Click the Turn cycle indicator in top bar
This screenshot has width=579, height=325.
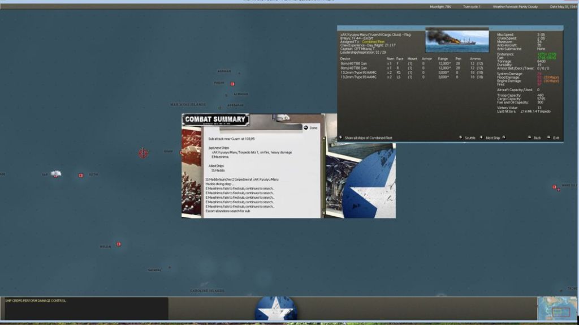[472, 7]
